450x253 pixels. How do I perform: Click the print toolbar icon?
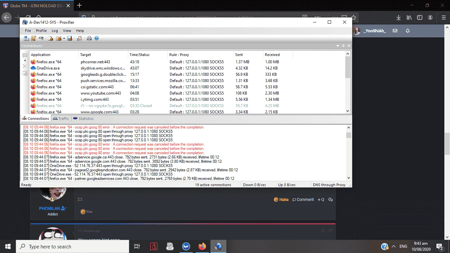(x=89, y=39)
